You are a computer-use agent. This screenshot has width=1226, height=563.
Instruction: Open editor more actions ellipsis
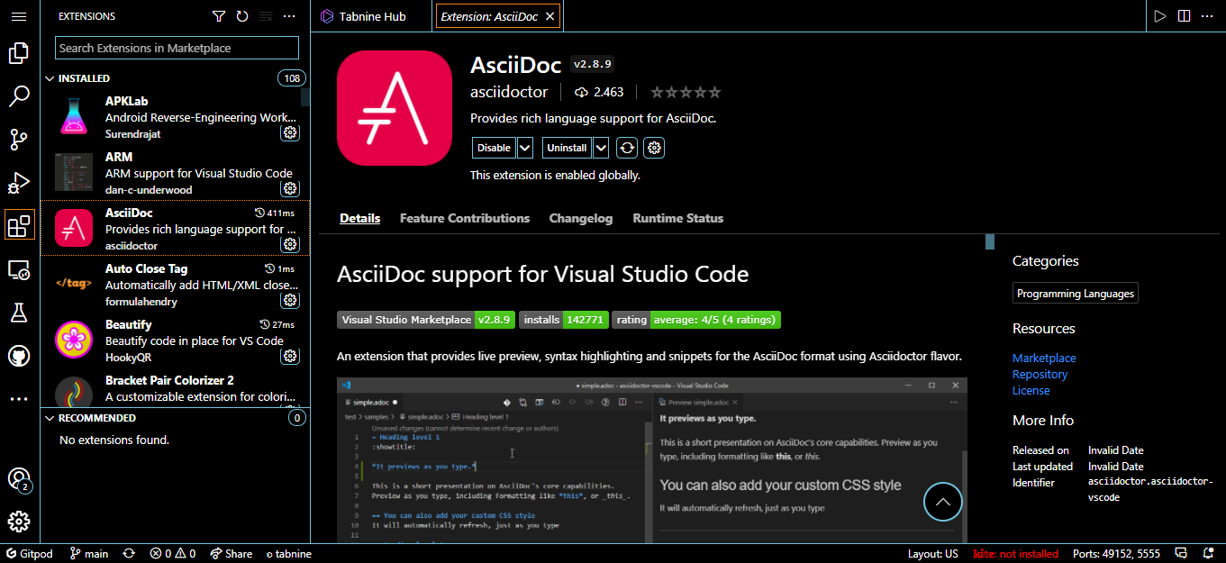pos(1208,16)
